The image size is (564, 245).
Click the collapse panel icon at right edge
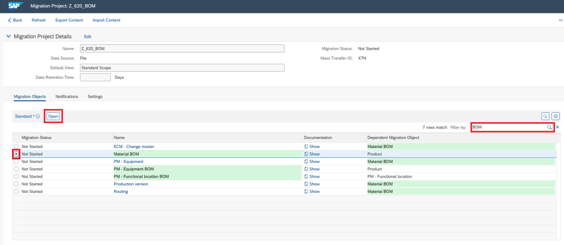560,20
